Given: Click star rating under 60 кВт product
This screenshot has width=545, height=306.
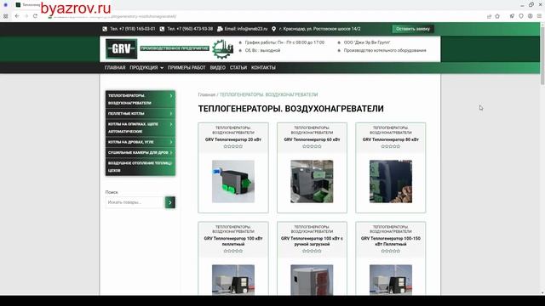Looking at the screenshot, I should pos(312,146).
